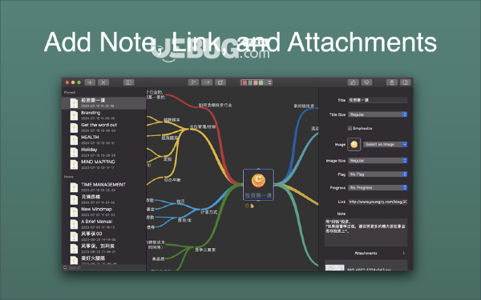The height and width of the screenshot is (300, 481).
Task: Click the curved arrow box toolbar icon
Action: coord(220,82)
